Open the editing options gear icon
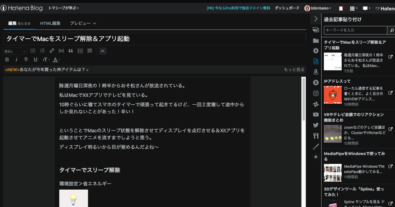The height and width of the screenshot is (207, 395). [x=316, y=51]
